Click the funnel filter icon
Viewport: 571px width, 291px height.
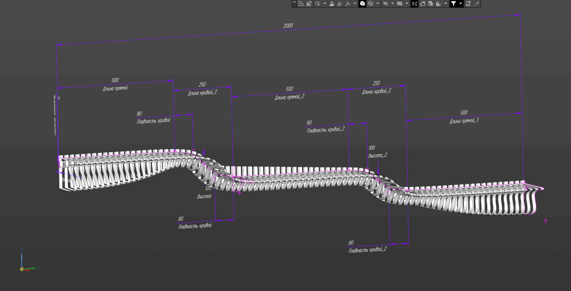(453, 4)
